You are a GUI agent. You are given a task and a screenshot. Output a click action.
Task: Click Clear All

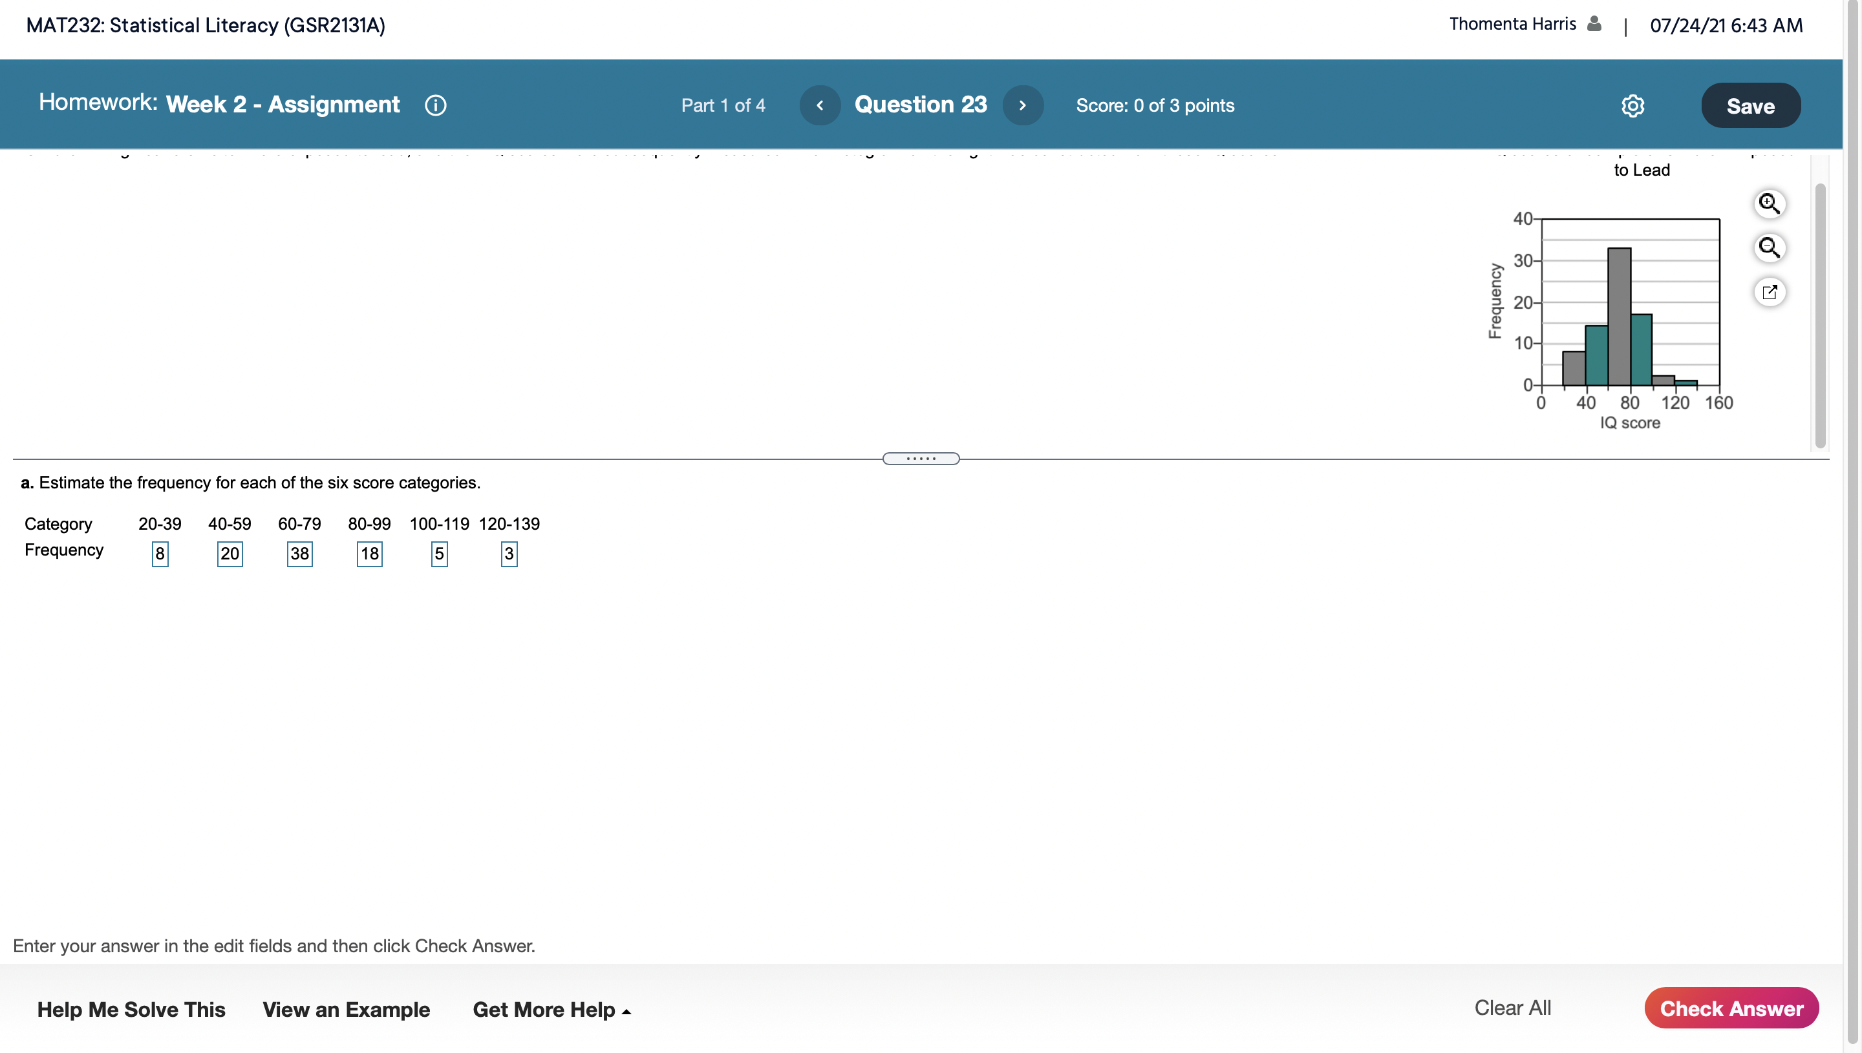[x=1512, y=1008]
